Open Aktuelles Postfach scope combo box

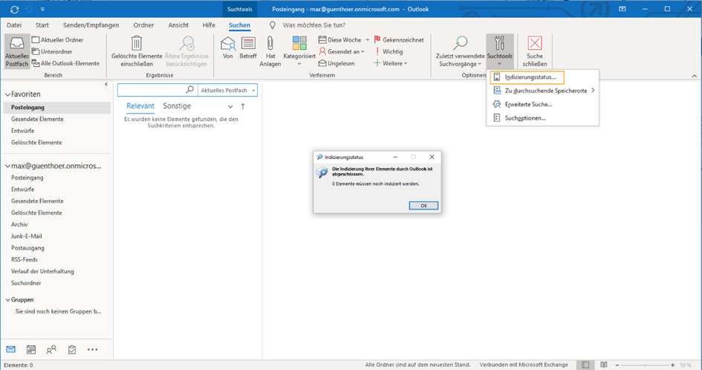(x=227, y=90)
